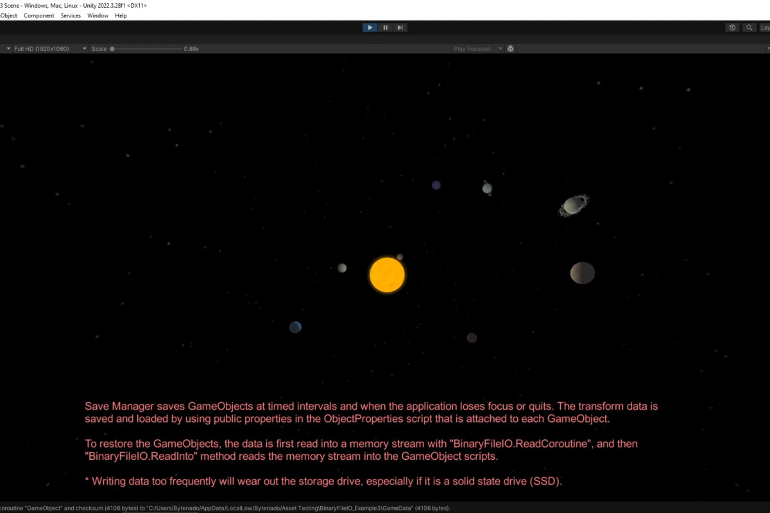
Task: Click the ringed Saturn planet
Action: (x=574, y=206)
